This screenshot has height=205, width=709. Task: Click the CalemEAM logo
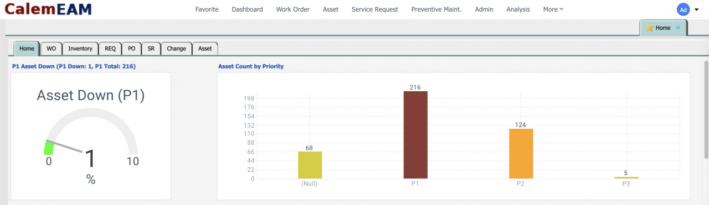pos(48,9)
